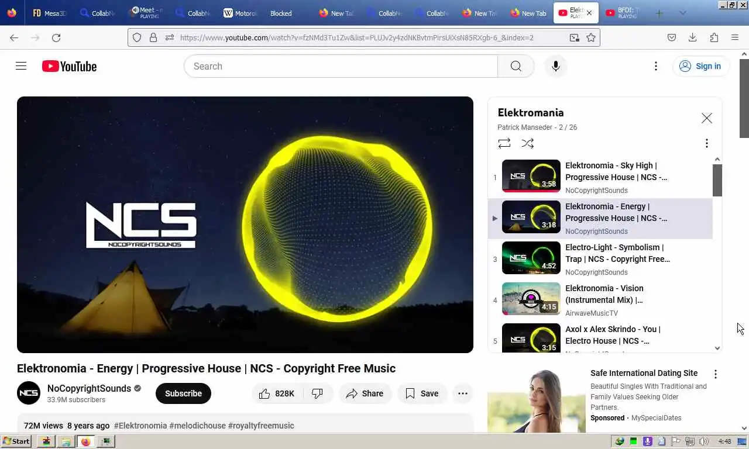Click the dating ad thumbnail image
Image resolution: width=749 pixels, height=449 pixels.
pos(537,400)
